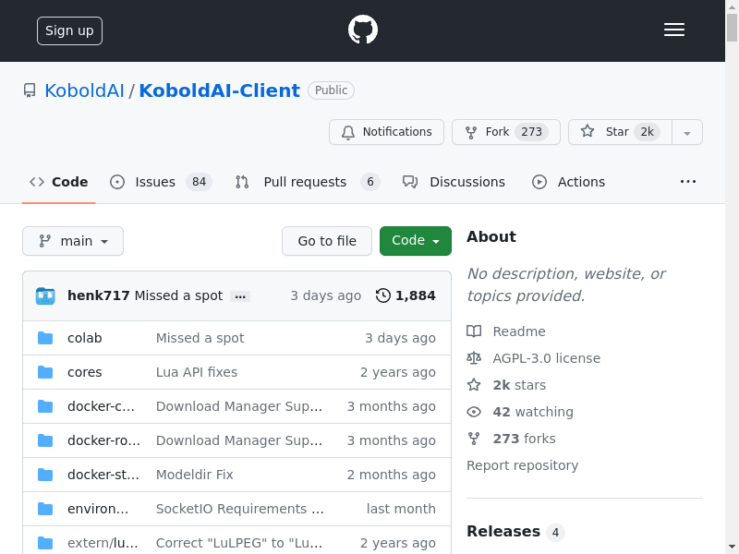Open 'Lua API fixes' commit message
This screenshot has width=739, height=554.
tap(197, 372)
